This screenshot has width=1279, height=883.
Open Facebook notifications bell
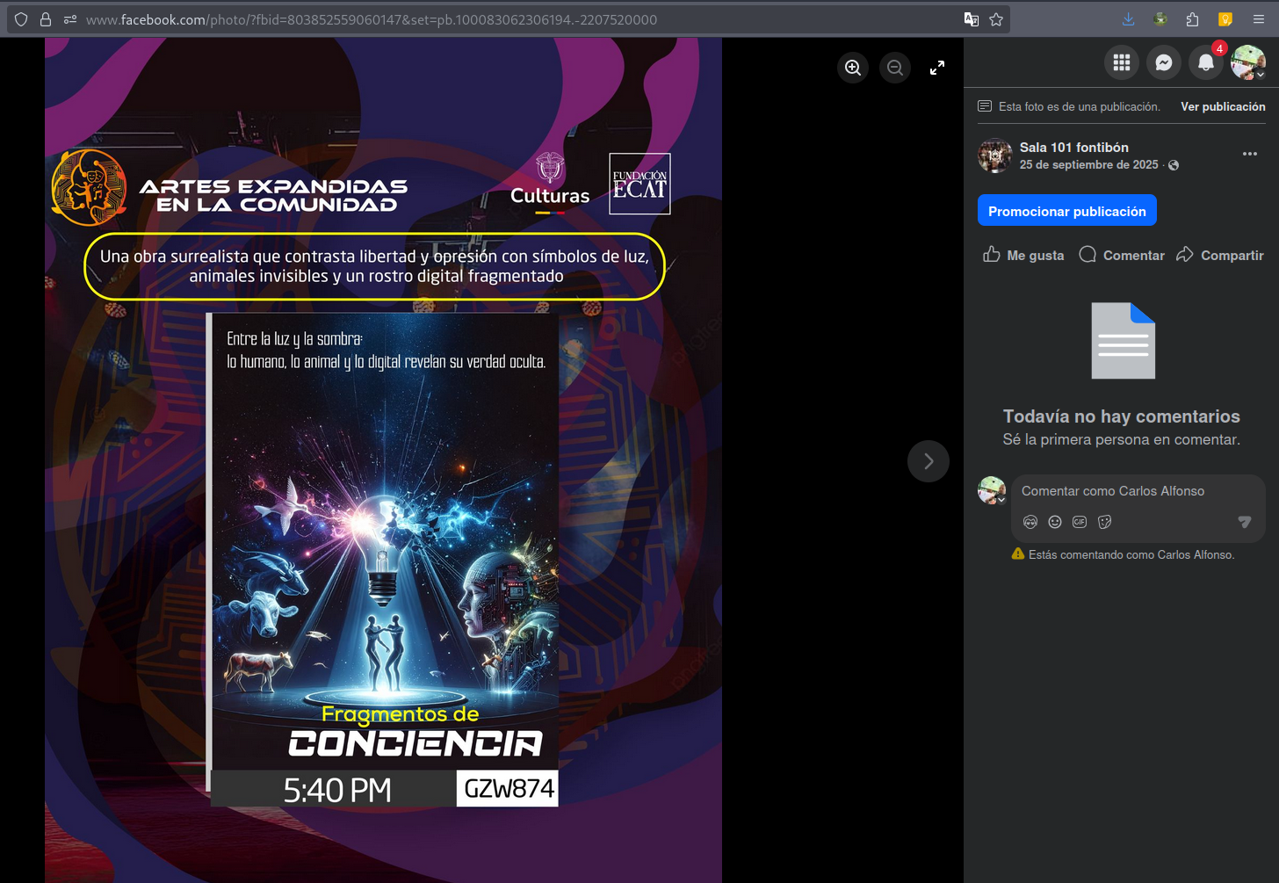point(1206,62)
